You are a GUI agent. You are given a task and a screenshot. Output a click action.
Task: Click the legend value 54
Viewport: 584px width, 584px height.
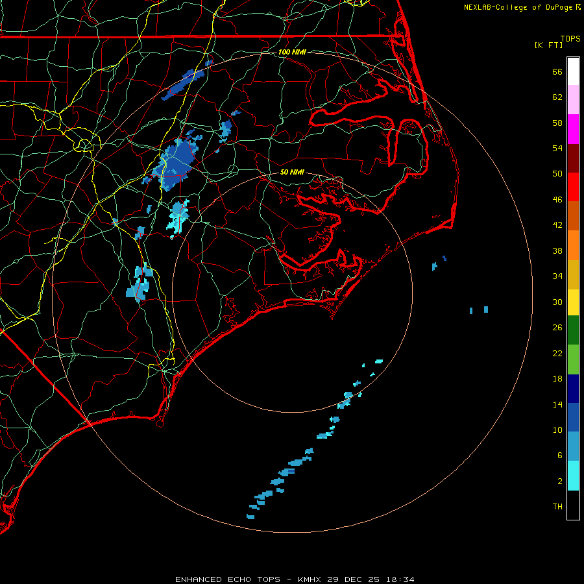point(557,148)
